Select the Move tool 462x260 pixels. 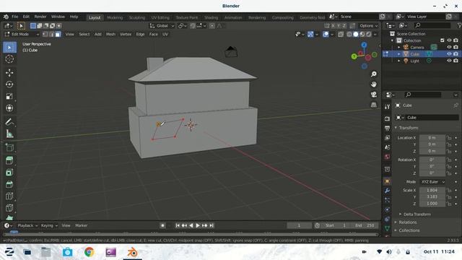pyautogui.click(x=9, y=73)
